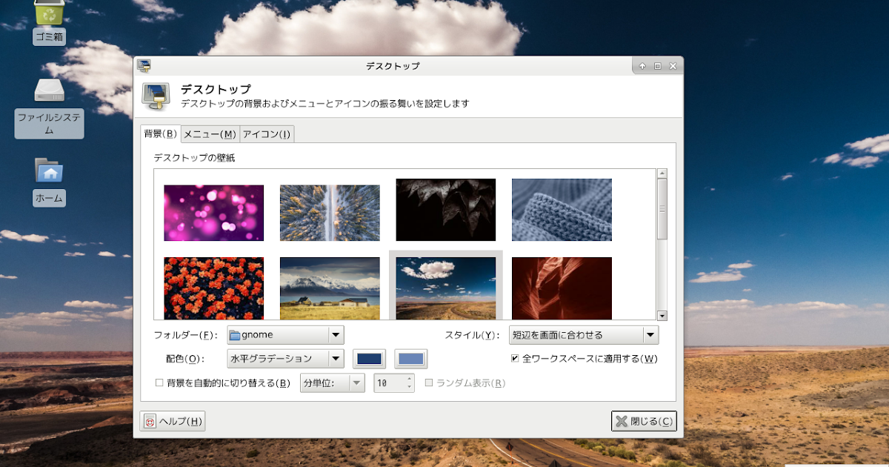Pick the second lighter blue color swatch
This screenshot has width=889, height=467.
(x=411, y=359)
